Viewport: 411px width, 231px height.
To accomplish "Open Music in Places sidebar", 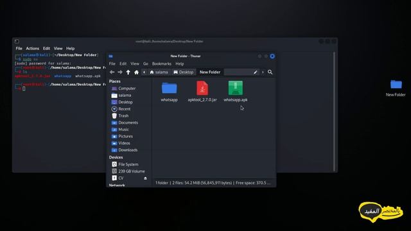I will 123,130.
